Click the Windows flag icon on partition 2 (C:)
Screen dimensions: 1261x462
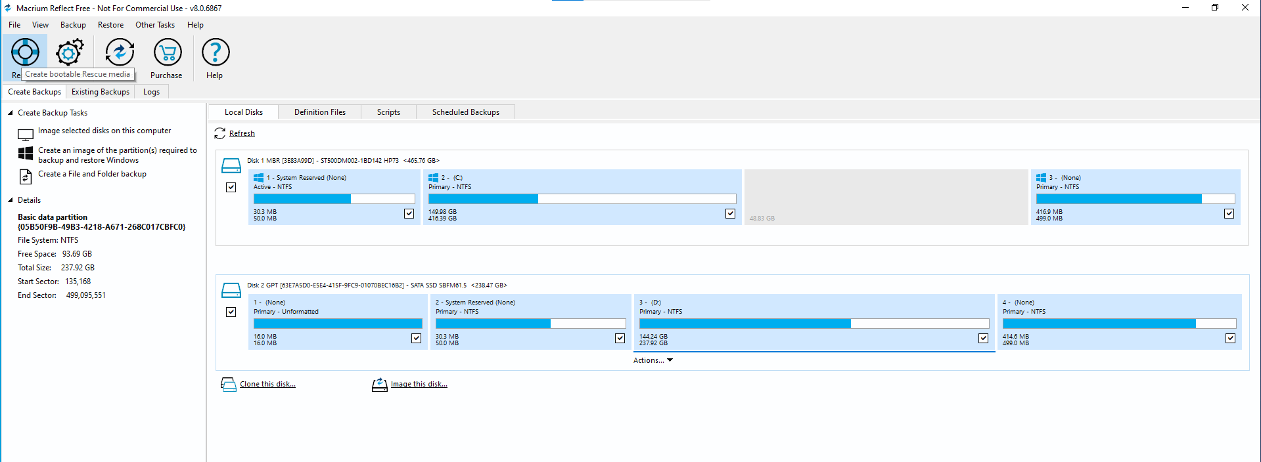tap(434, 178)
